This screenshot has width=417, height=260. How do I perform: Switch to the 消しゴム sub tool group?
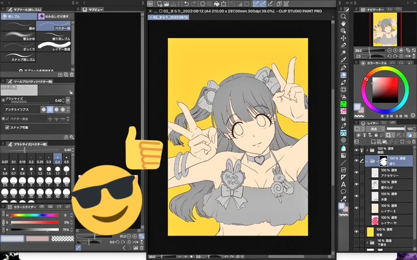[18, 17]
